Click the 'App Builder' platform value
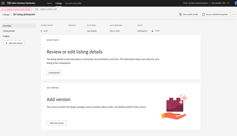 [x=92, y=31]
